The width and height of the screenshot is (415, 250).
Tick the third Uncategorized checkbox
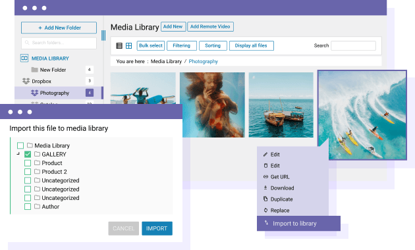[x=28, y=197]
